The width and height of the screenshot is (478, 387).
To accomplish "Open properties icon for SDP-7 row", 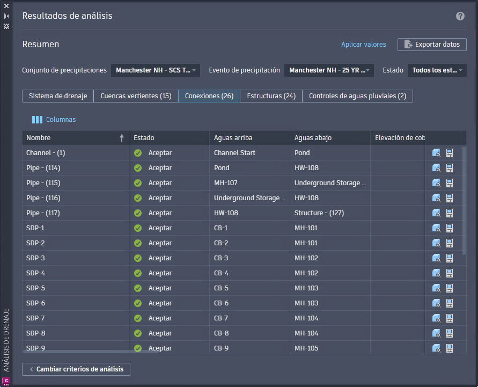I will [450, 318].
